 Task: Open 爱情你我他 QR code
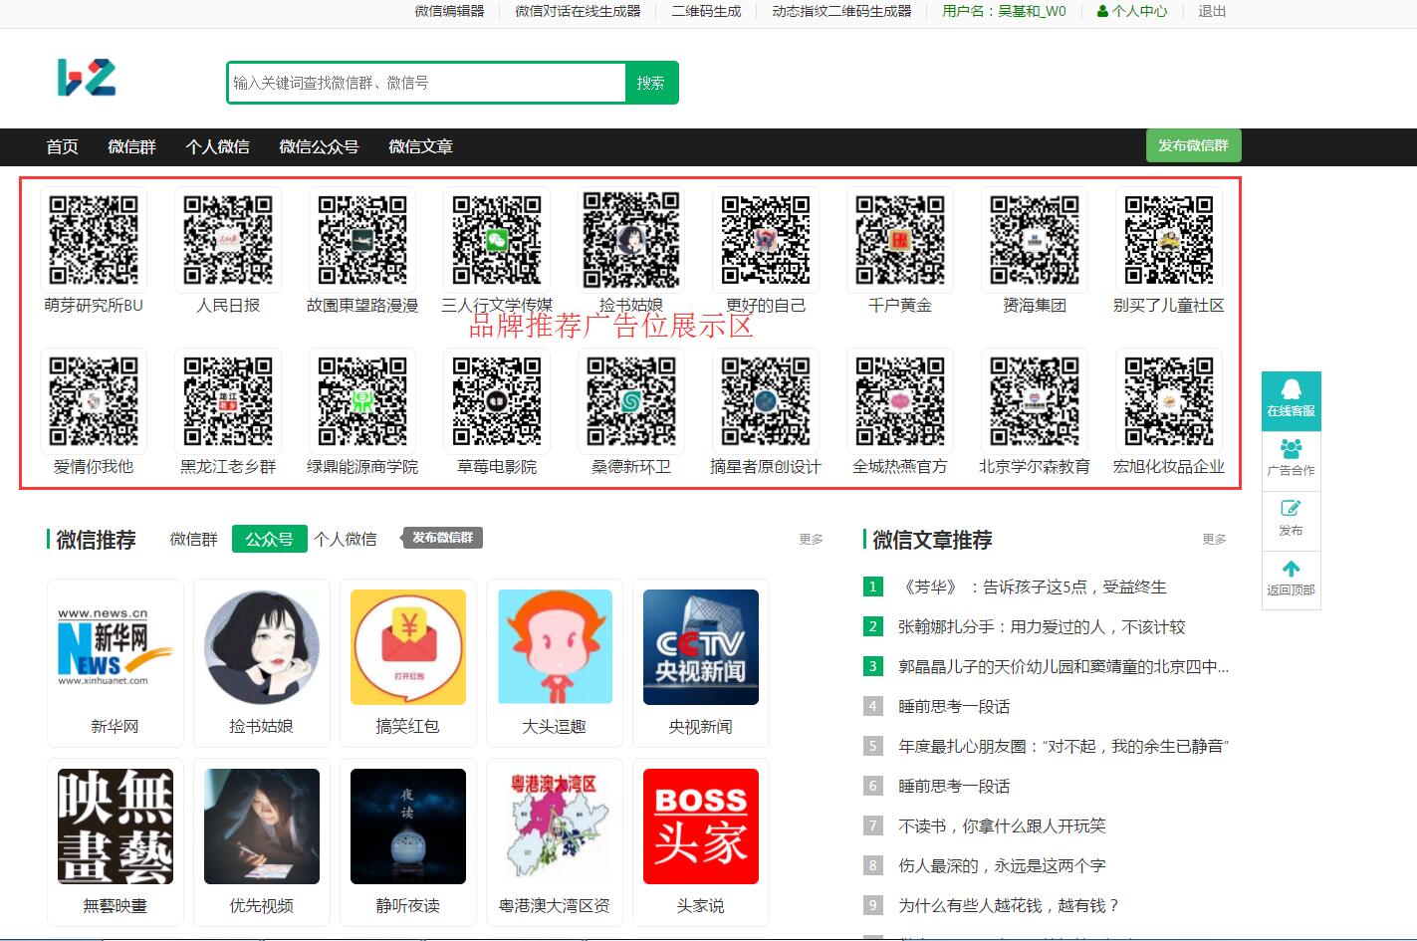point(94,401)
